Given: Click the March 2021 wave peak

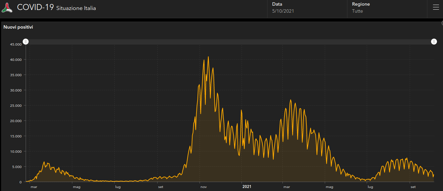Looking at the screenshot, I should [290, 100].
